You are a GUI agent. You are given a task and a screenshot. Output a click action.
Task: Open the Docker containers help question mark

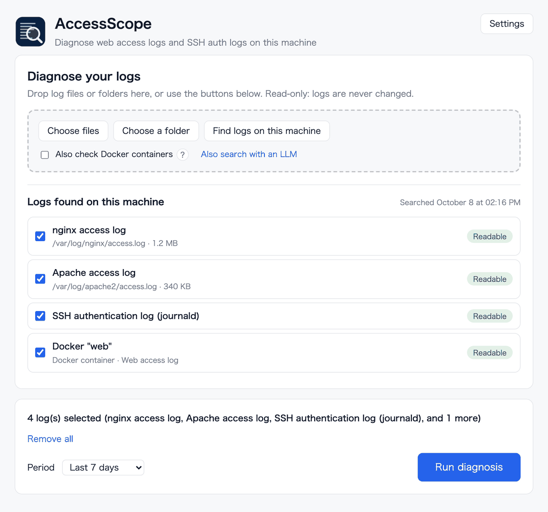[183, 155]
